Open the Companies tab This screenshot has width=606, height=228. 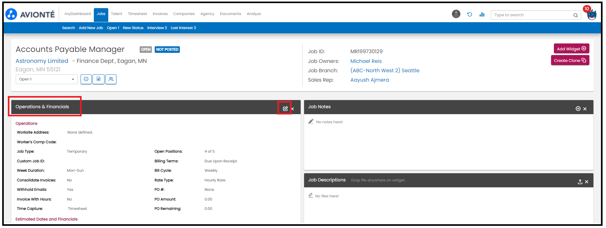pyautogui.click(x=184, y=14)
